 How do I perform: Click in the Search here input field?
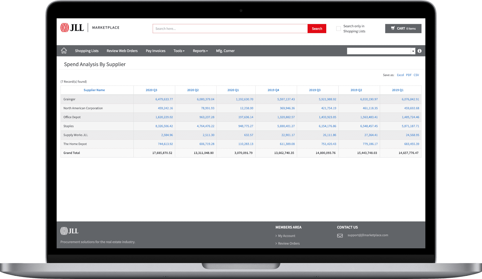[230, 29]
